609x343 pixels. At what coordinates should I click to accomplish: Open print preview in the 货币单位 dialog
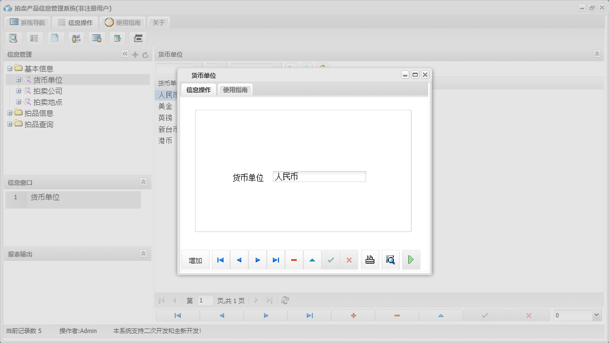pyautogui.click(x=390, y=259)
